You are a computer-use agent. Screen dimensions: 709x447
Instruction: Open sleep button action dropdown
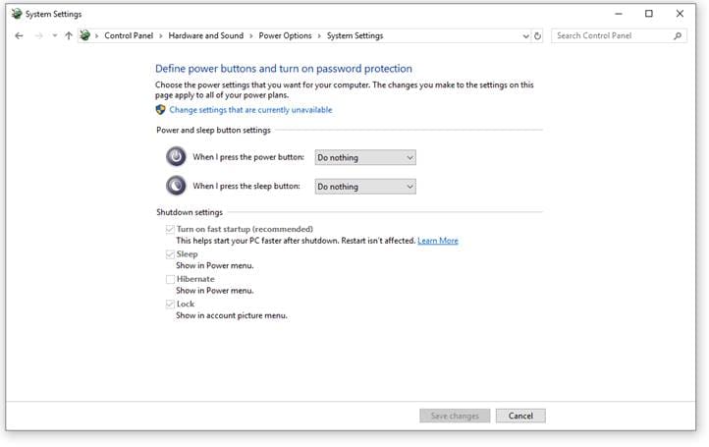(x=365, y=187)
